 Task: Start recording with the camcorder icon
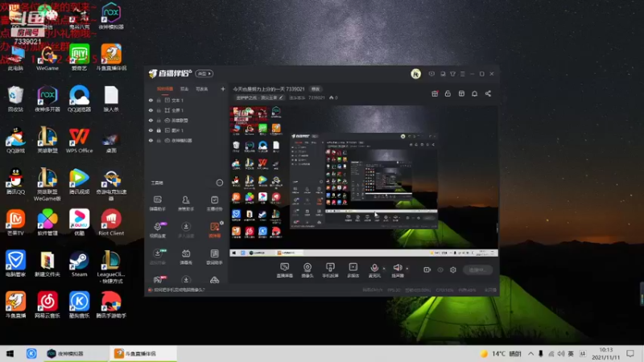427,269
